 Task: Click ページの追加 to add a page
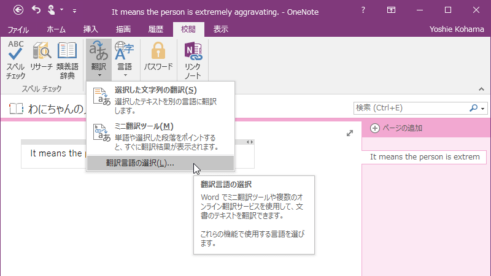403,128
